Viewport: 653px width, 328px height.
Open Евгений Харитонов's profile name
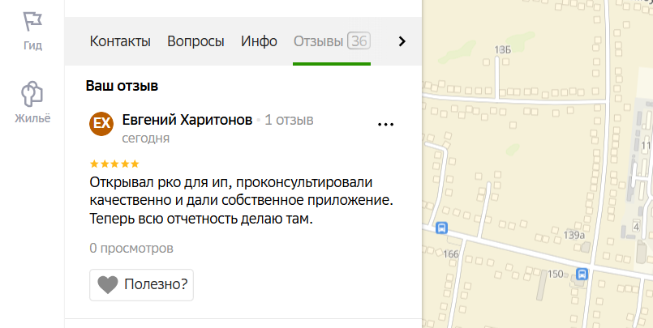(x=187, y=120)
